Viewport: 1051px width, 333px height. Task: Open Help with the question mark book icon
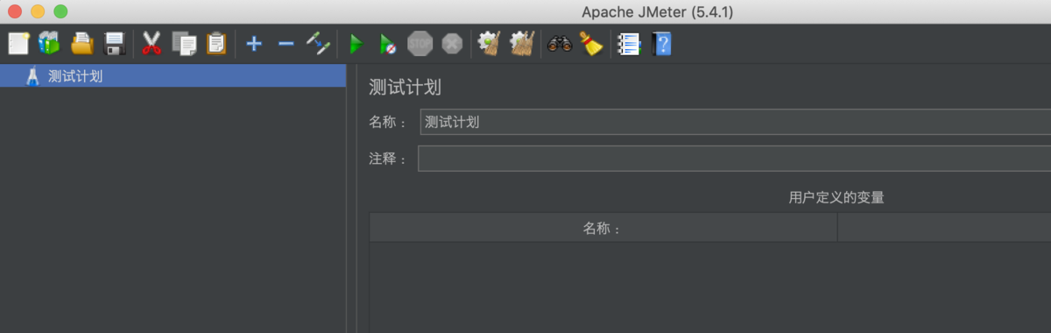pos(661,43)
